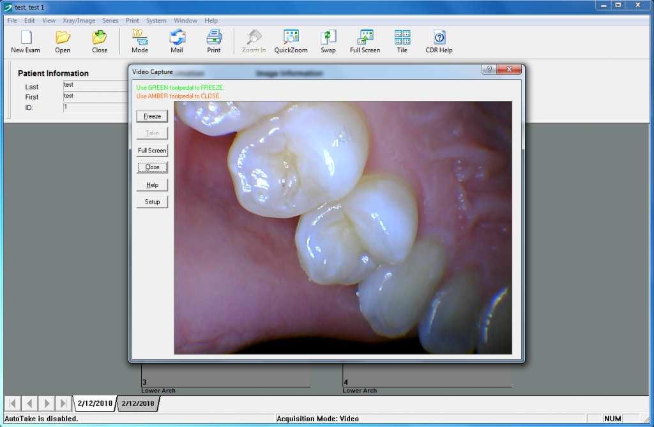Enter Full Screen using the toolbar icon
The image size is (654, 427).
[x=365, y=41]
